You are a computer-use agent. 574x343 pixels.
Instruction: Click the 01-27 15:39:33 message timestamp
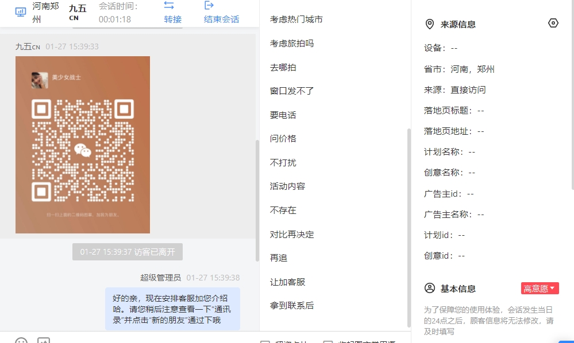[x=72, y=47]
